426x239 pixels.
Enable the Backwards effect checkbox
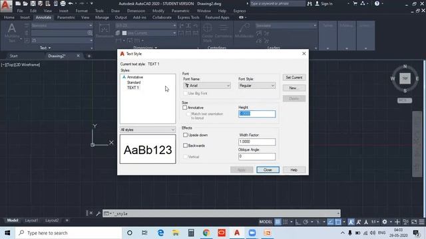coord(185,146)
